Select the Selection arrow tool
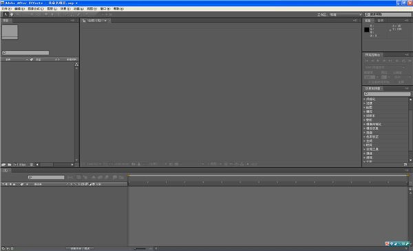413x251 pixels. (x=6, y=14)
